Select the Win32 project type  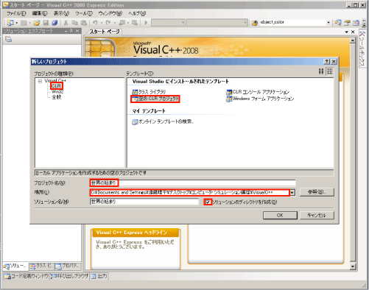coord(57,91)
